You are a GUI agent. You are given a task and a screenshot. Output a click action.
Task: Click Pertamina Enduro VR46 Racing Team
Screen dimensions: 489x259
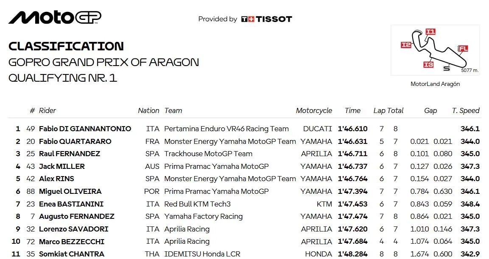(x=226, y=129)
